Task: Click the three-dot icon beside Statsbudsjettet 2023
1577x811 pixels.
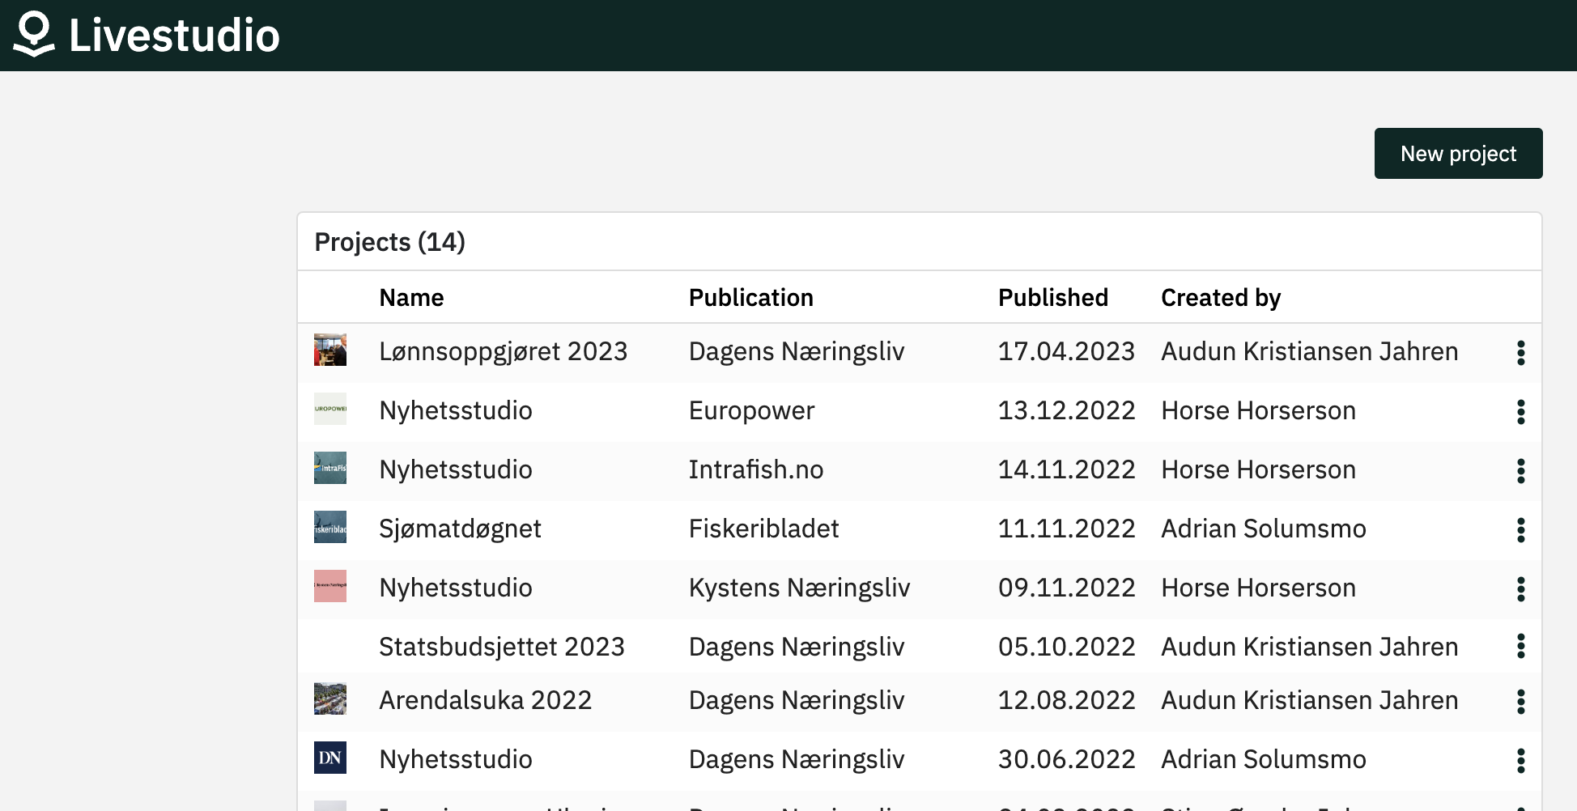Action: coord(1521,648)
